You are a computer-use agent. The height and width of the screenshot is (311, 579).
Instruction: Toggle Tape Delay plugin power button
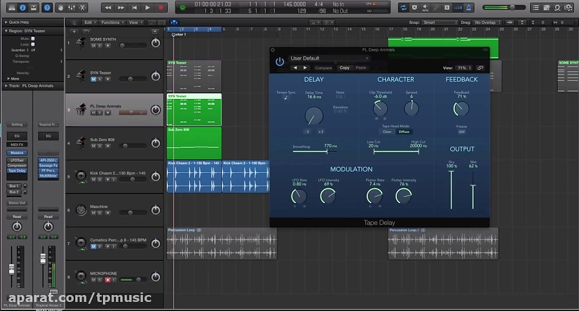pyautogui.click(x=280, y=62)
